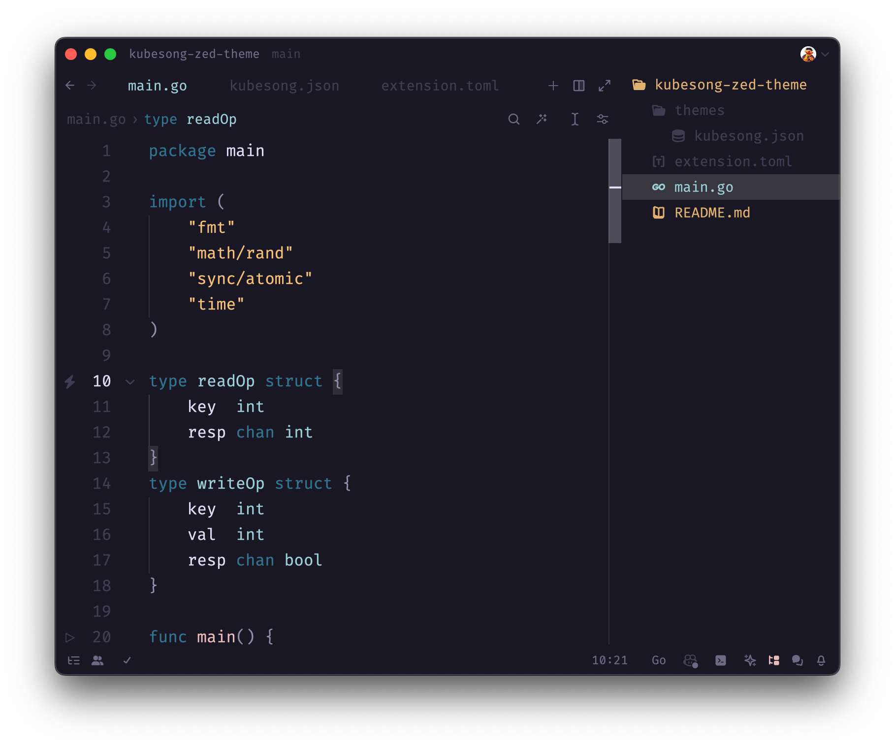The width and height of the screenshot is (895, 748).
Task: Click line number 14 in gutter
Action: pyautogui.click(x=102, y=484)
